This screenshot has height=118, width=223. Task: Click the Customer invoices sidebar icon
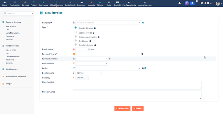(x=3, y=22)
